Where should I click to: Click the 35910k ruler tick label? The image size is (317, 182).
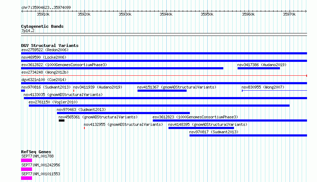43,14
